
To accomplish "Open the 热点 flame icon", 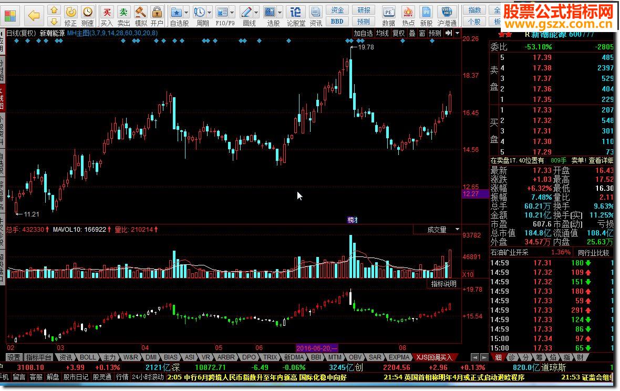I will [408, 15].
